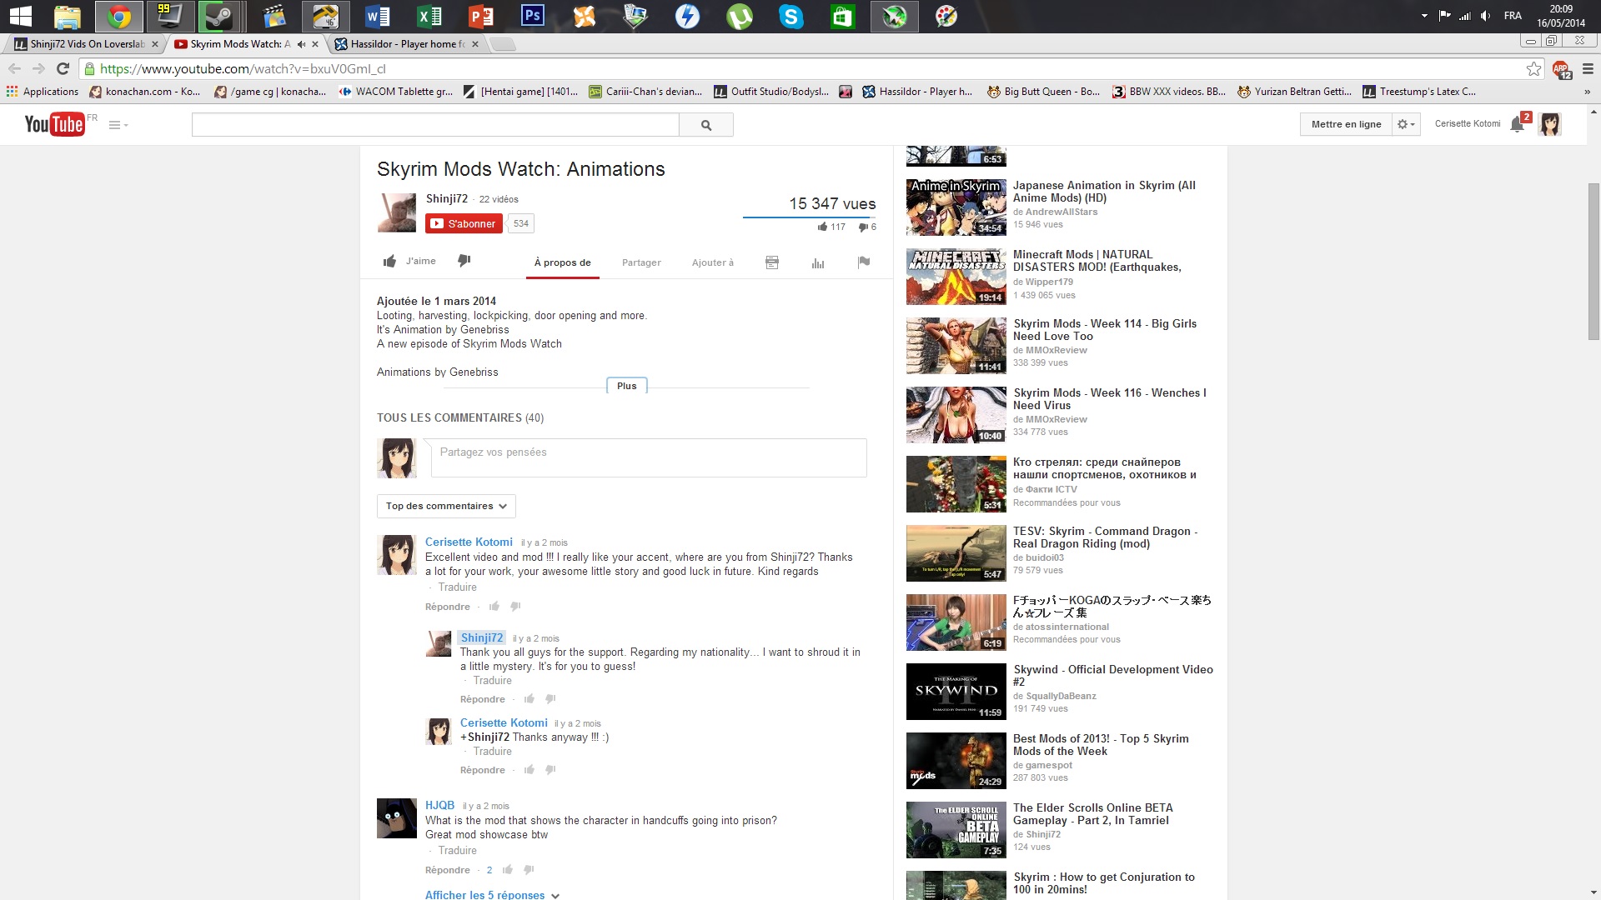Open the video transcript icon
This screenshot has height=900, width=1601.
772,262
